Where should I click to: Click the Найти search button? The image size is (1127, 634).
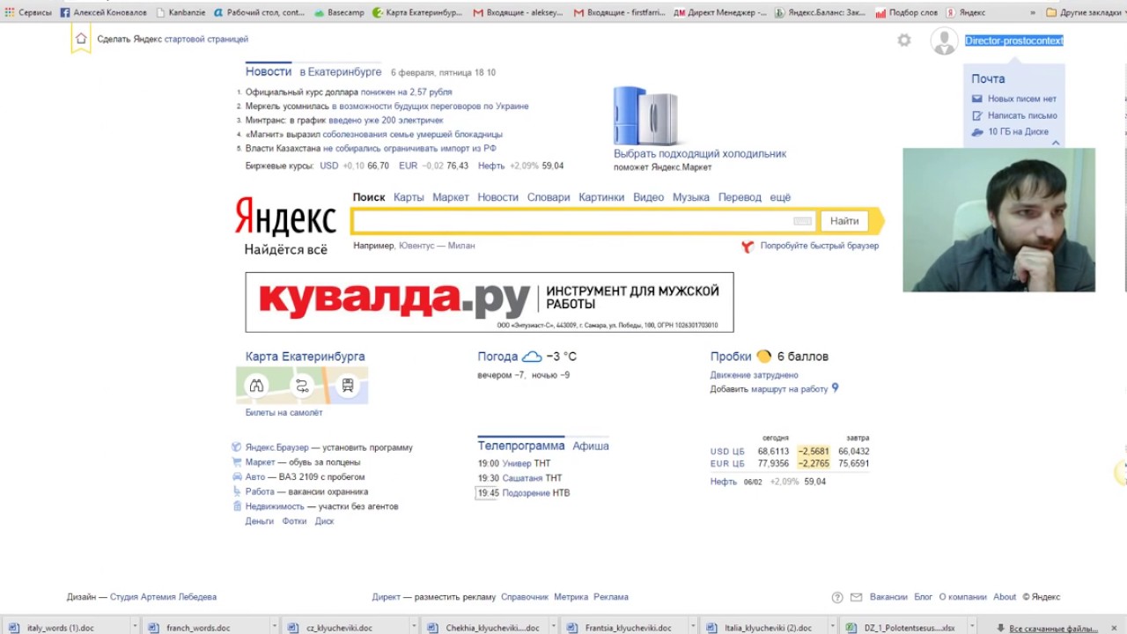point(844,221)
